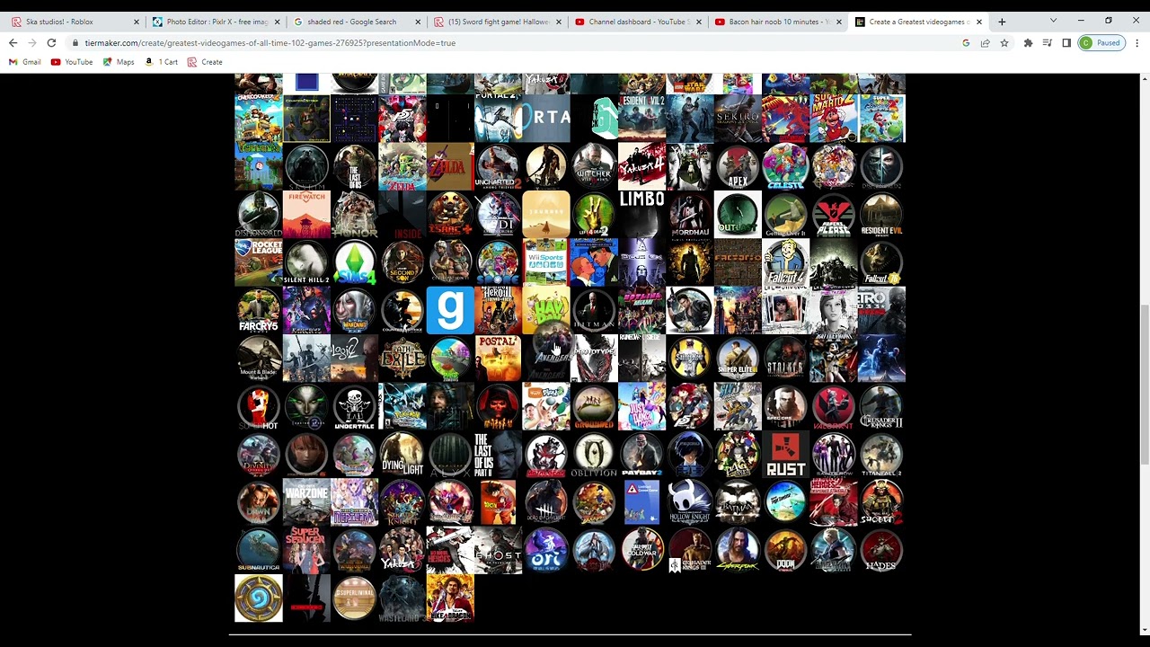Open the Channel dashboard YouTube tab
Viewport: 1150px width, 647px height.
coord(638,22)
